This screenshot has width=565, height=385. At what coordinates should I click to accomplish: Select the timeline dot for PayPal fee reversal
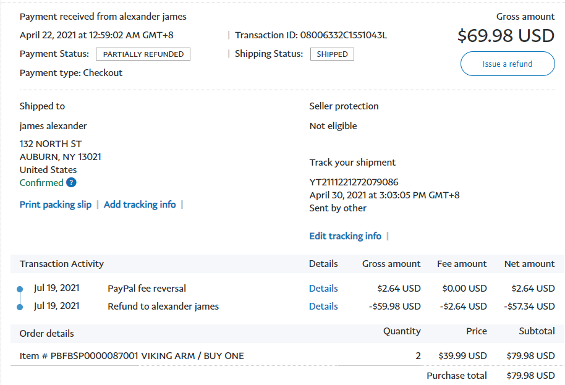tap(20, 289)
